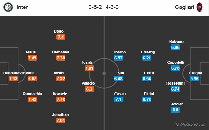Select Vidic's 6.67 rating badge
The image size is (209, 130).
(x=32, y=79)
